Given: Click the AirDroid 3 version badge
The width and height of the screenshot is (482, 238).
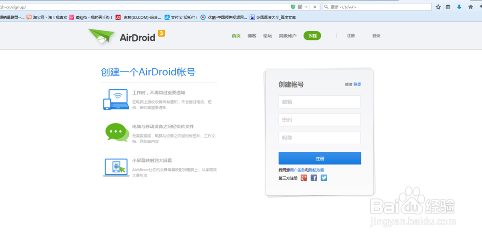Looking at the screenshot, I should [x=161, y=33].
